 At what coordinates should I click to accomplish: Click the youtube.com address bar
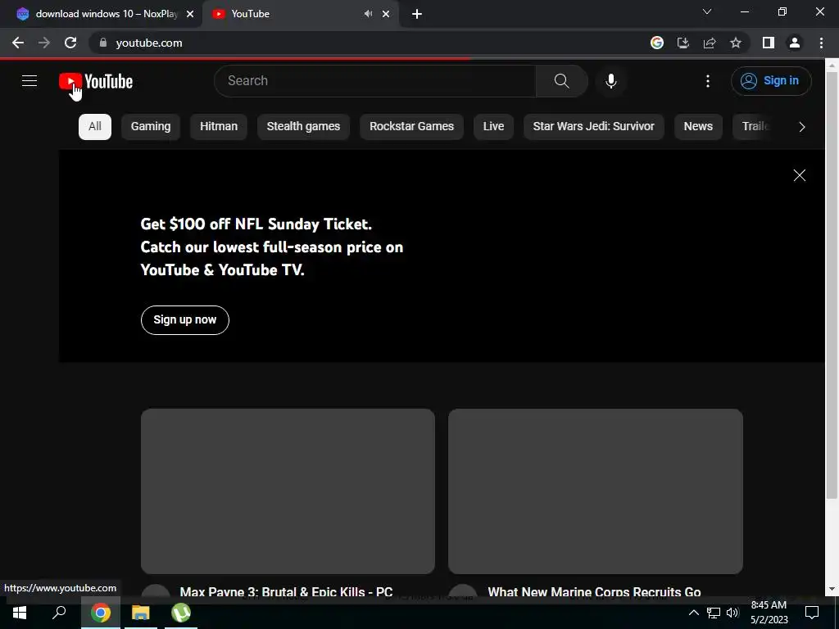370,43
